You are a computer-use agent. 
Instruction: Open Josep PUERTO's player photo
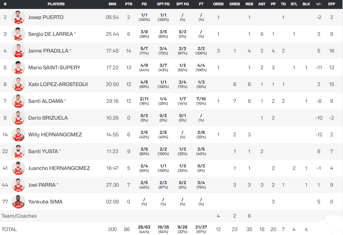pyautogui.click(x=18, y=17)
